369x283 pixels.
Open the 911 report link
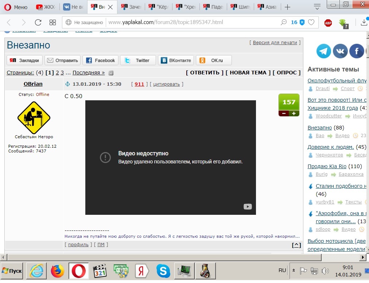click(139, 84)
